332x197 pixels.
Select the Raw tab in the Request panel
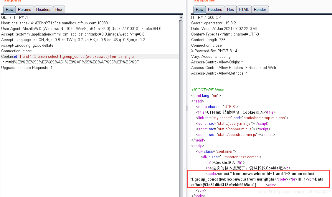9,9
